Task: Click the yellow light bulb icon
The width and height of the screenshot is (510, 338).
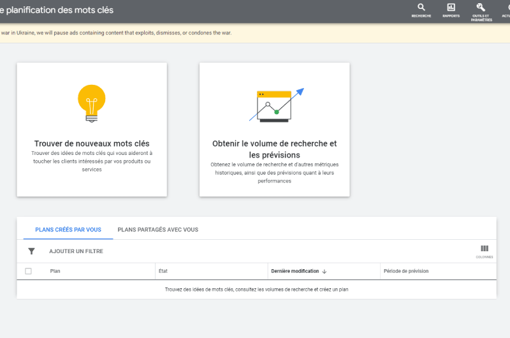Action: tap(91, 102)
